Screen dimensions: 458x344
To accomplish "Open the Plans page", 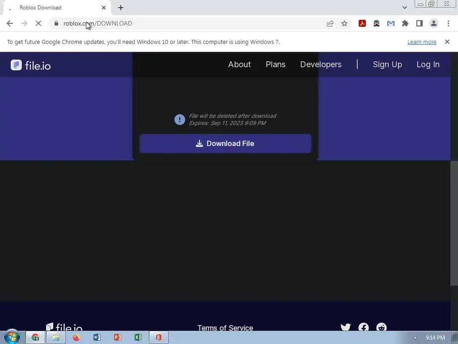I will click(x=276, y=64).
